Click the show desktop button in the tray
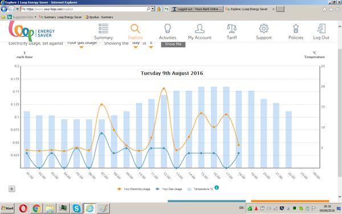 (x=339, y=208)
